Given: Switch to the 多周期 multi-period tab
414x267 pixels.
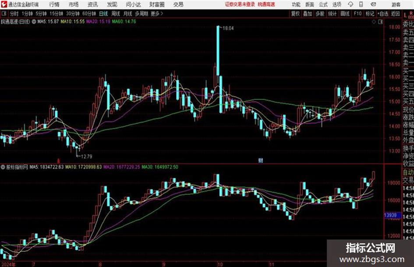Looking at the screenshot, I should 141,14.
